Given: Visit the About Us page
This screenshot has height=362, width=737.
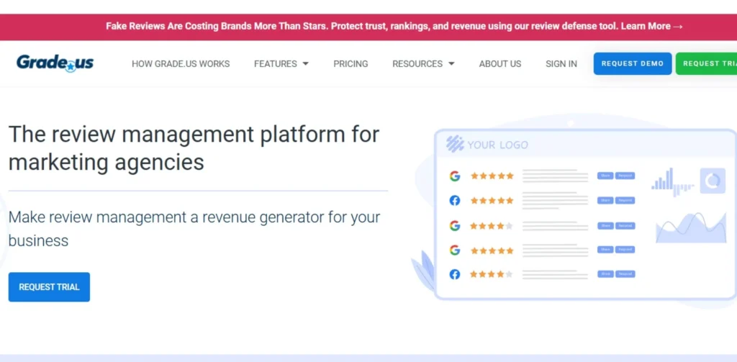Looking at the screenshot, I should [x=500, y=64].
